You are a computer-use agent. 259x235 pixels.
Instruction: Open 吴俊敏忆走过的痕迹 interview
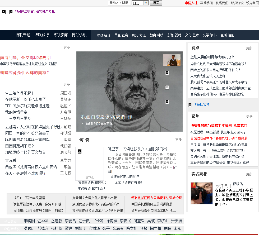click(124, 176)
